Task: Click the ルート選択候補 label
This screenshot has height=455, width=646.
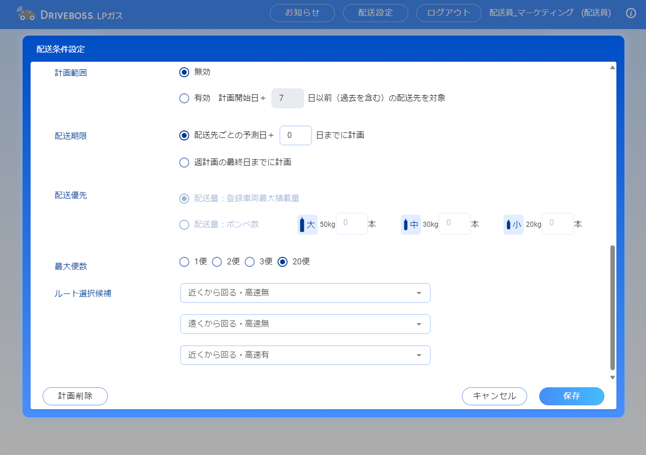Action: [x=83, y=293]
